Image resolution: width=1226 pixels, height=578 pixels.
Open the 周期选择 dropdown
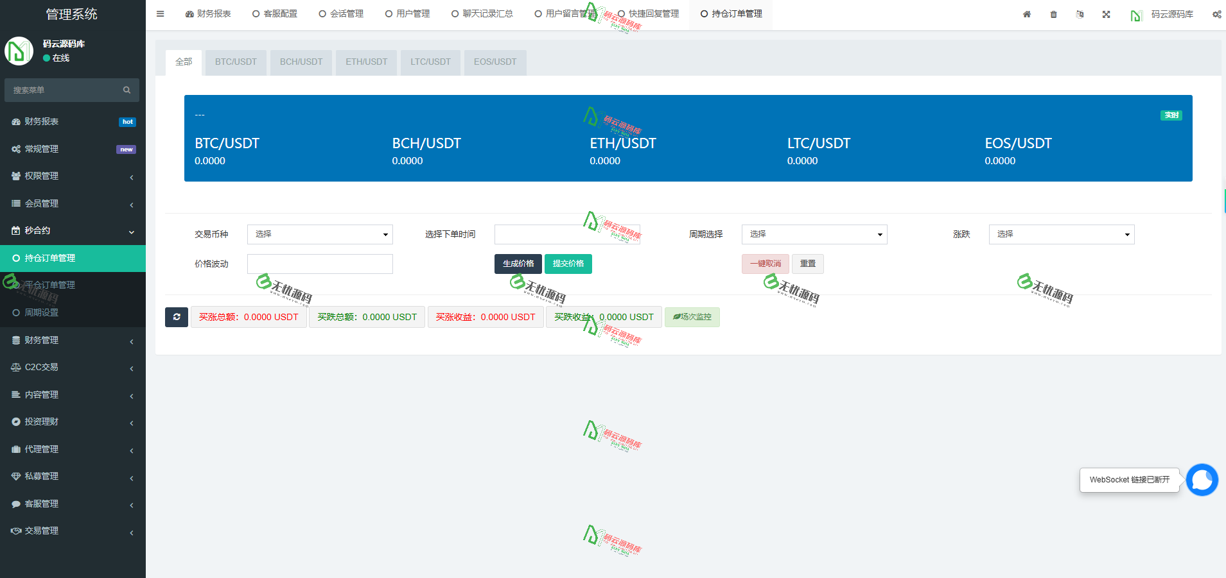pos(813,234)
